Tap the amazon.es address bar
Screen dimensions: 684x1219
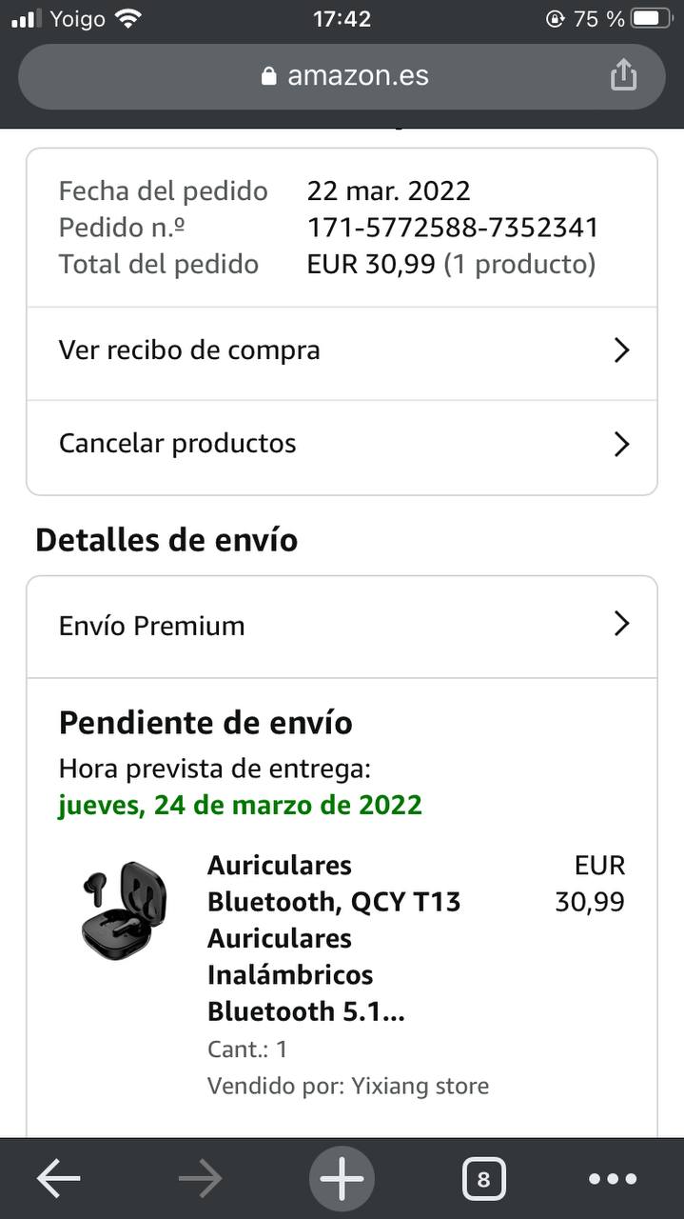coord(358,76)
